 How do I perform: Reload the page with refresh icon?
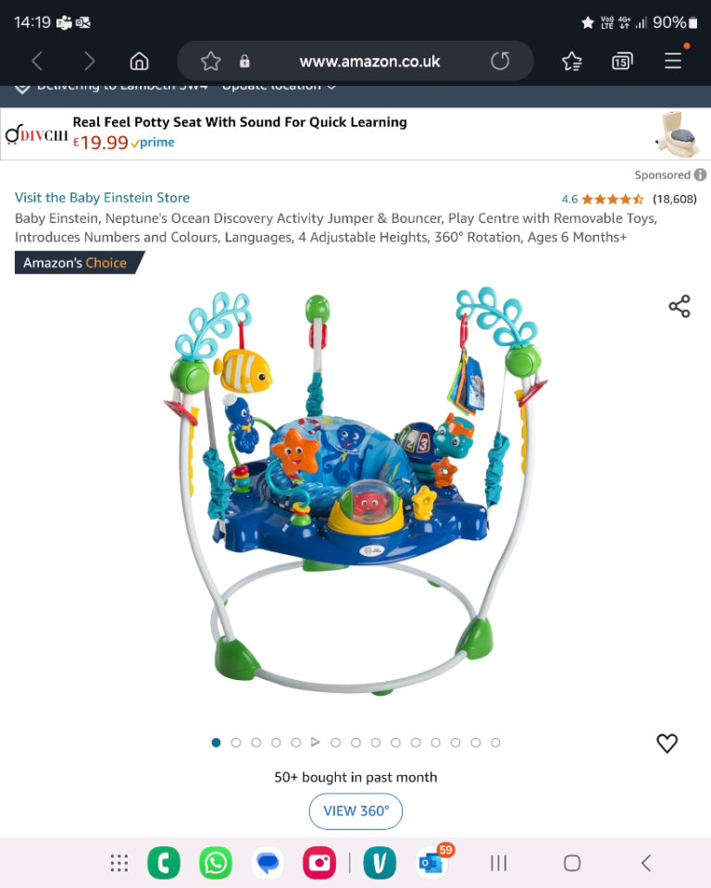click(x=500, y=61)
